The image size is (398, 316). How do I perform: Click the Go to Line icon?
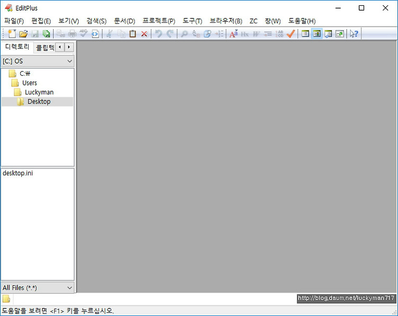[x=219, y=34]
